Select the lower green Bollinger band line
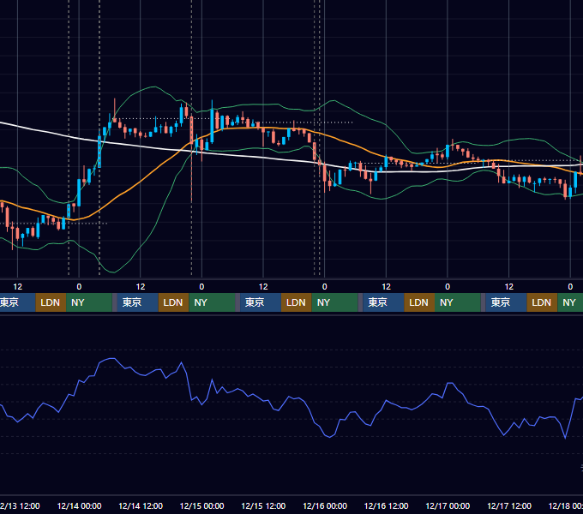Image resolution: width=583 pixels, height=514 pixels. click(x=156, y=226)
